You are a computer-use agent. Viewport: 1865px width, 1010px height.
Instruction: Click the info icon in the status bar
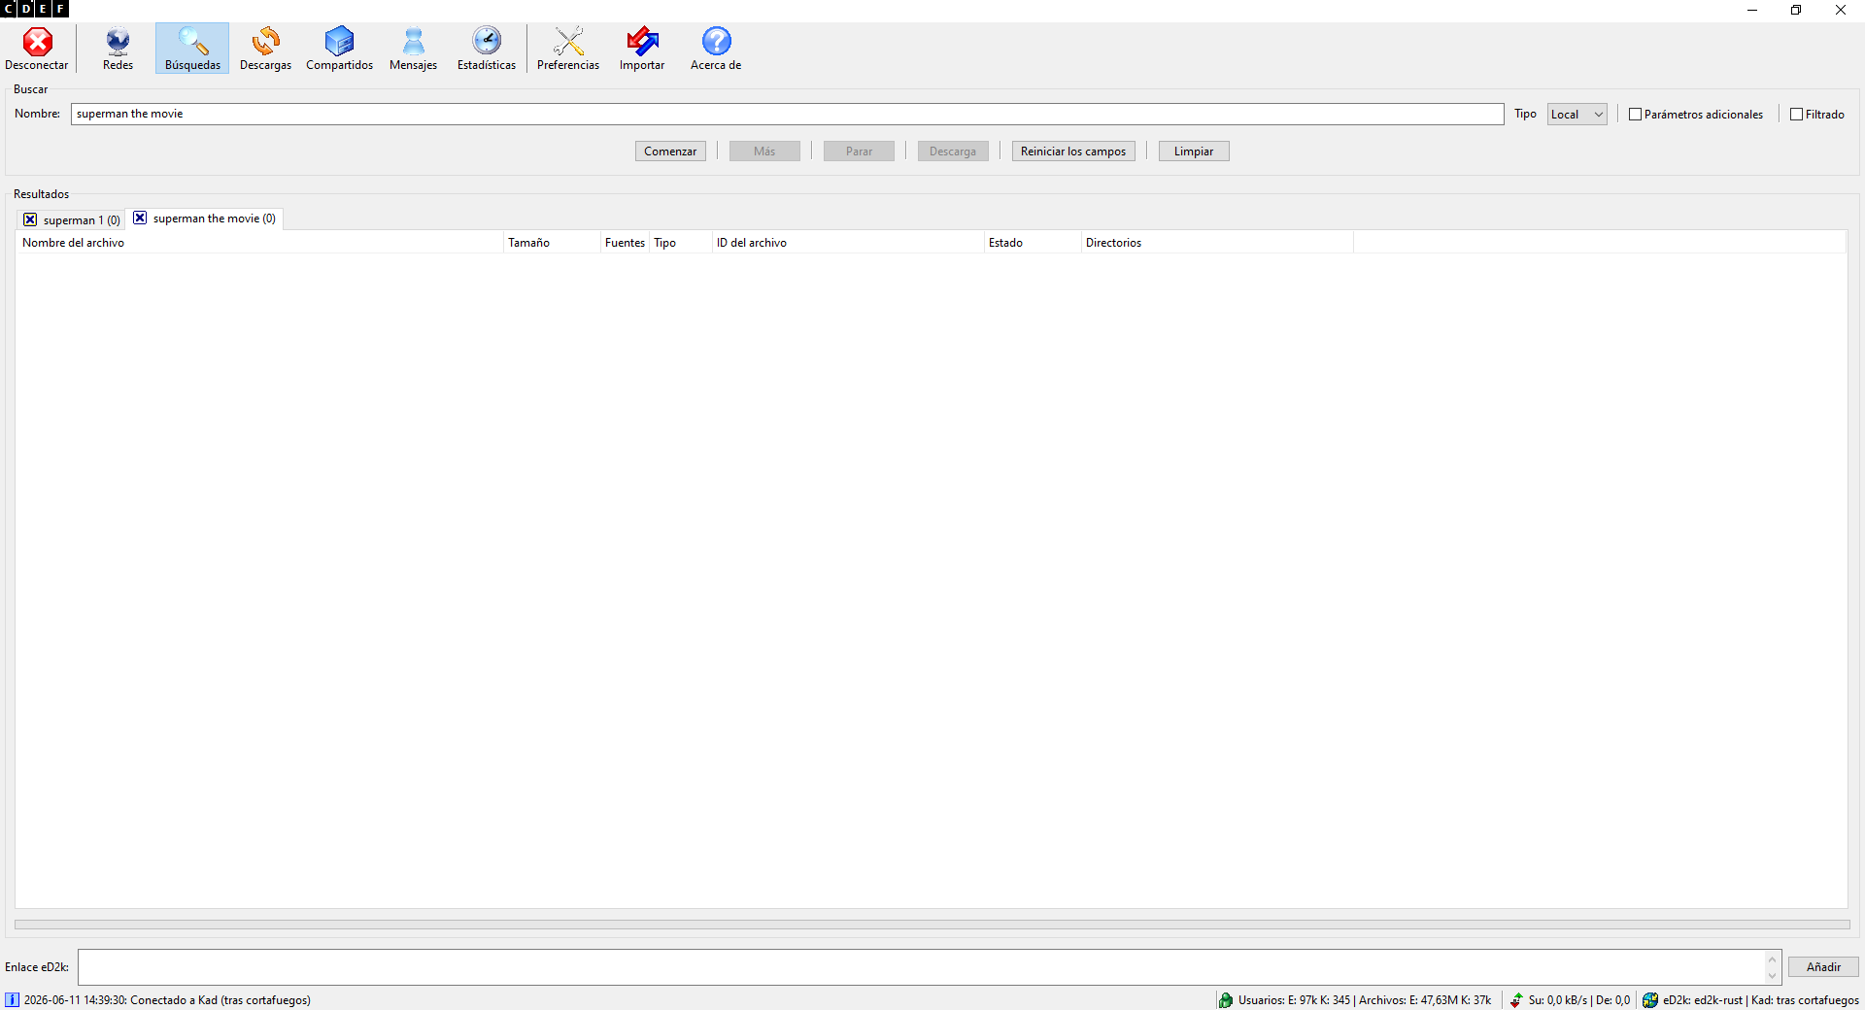pyautogui.click(x=12, y=1000)
